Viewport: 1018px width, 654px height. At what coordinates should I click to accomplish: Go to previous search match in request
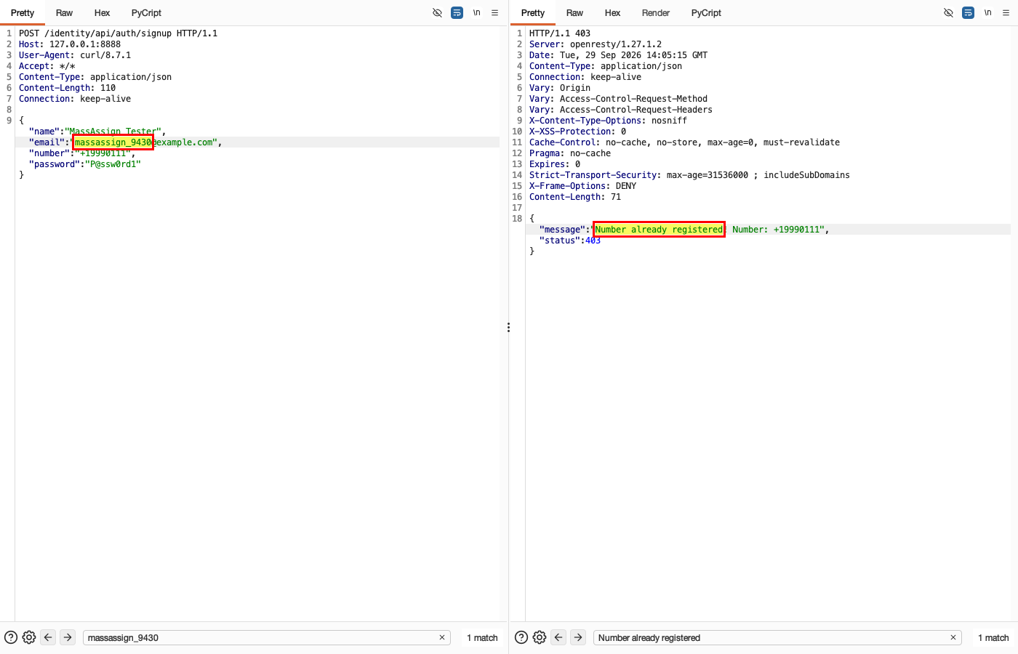pyautogui.click(x=48, y=637)
